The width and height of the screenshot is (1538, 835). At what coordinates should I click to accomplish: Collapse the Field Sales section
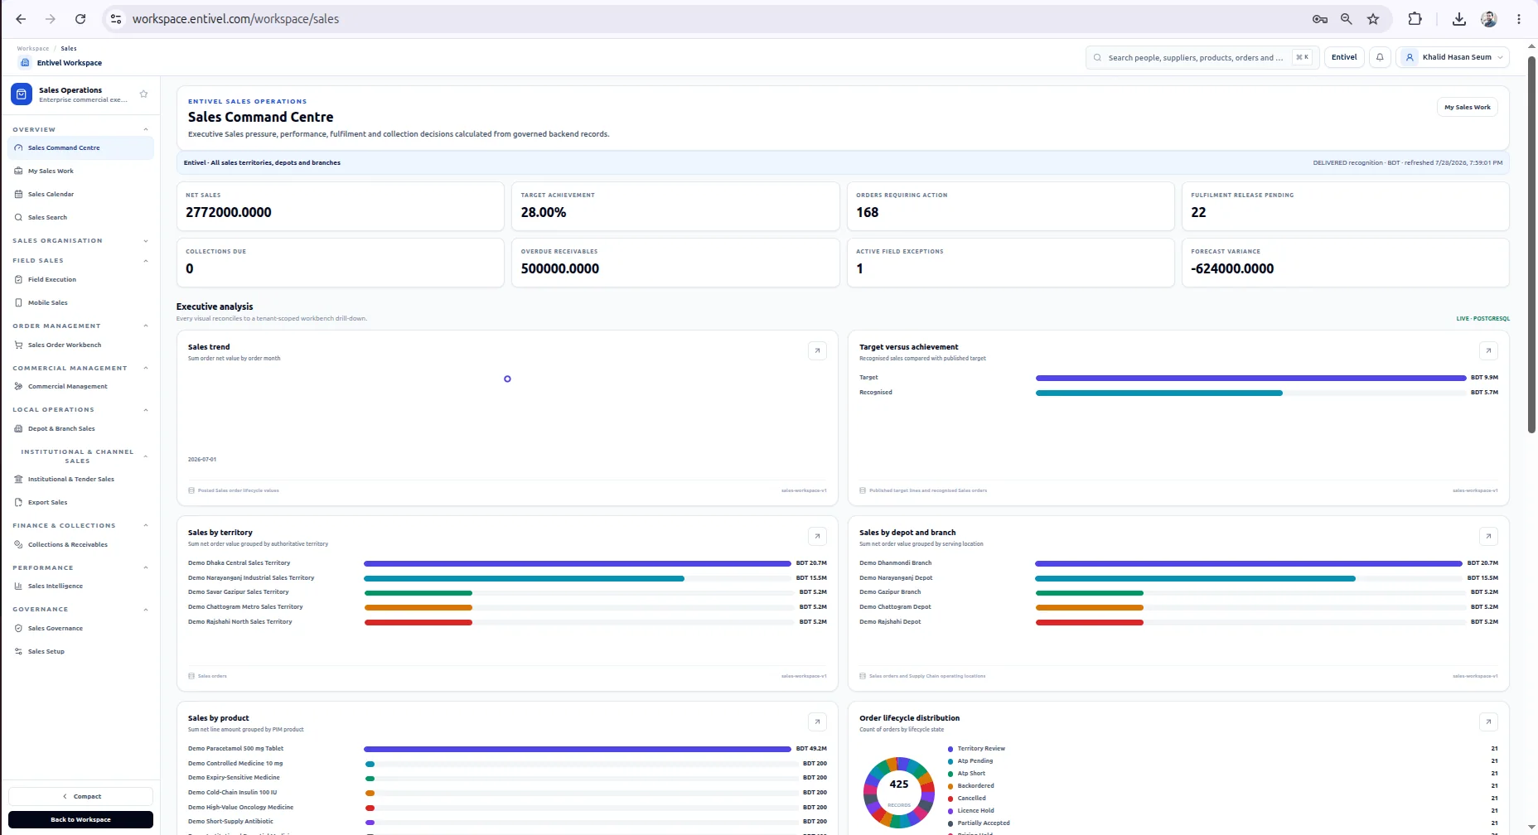[146, 261]
